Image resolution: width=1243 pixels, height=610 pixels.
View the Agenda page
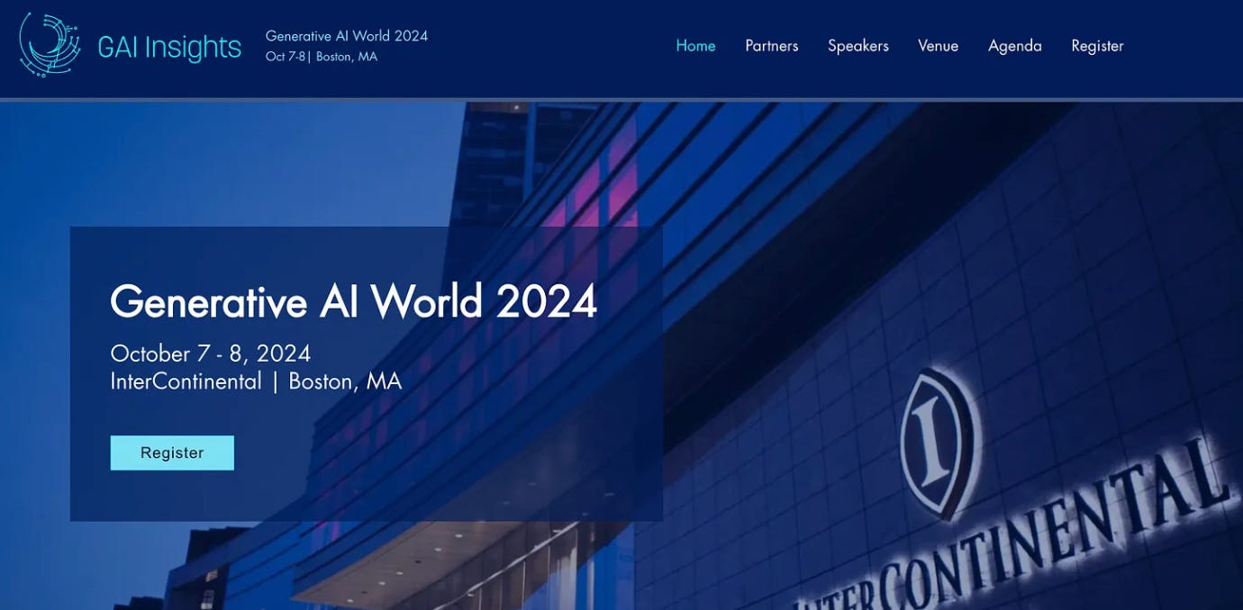(1014, 46)
